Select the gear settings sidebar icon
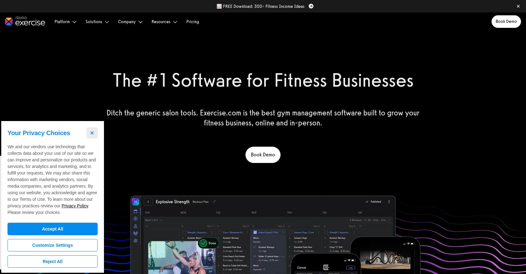The image size is (526, 274). pyautogui.click(x=136, y=241)
